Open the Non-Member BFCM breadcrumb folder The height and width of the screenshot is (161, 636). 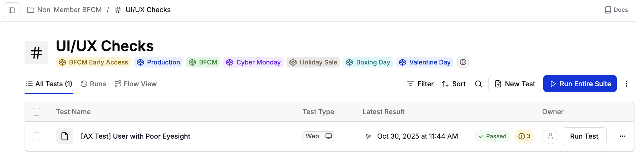pyautogui.click(x=64, y=10)
